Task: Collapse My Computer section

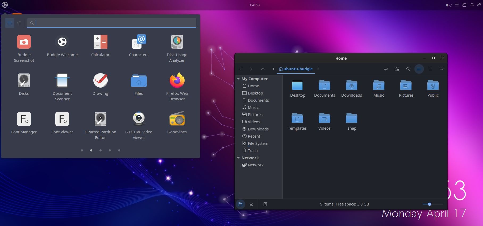Action: pyautogui.click(x=239, y=79)
